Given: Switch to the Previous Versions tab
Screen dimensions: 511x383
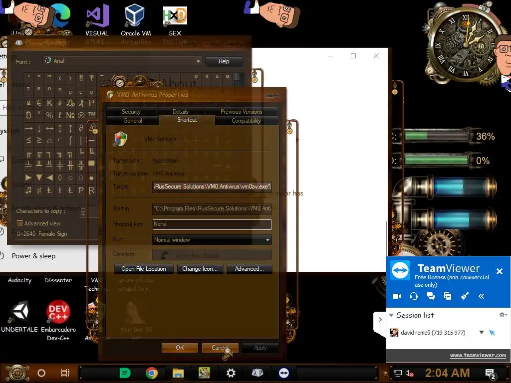Looking at the screenshot, I should tap(241, 111).
